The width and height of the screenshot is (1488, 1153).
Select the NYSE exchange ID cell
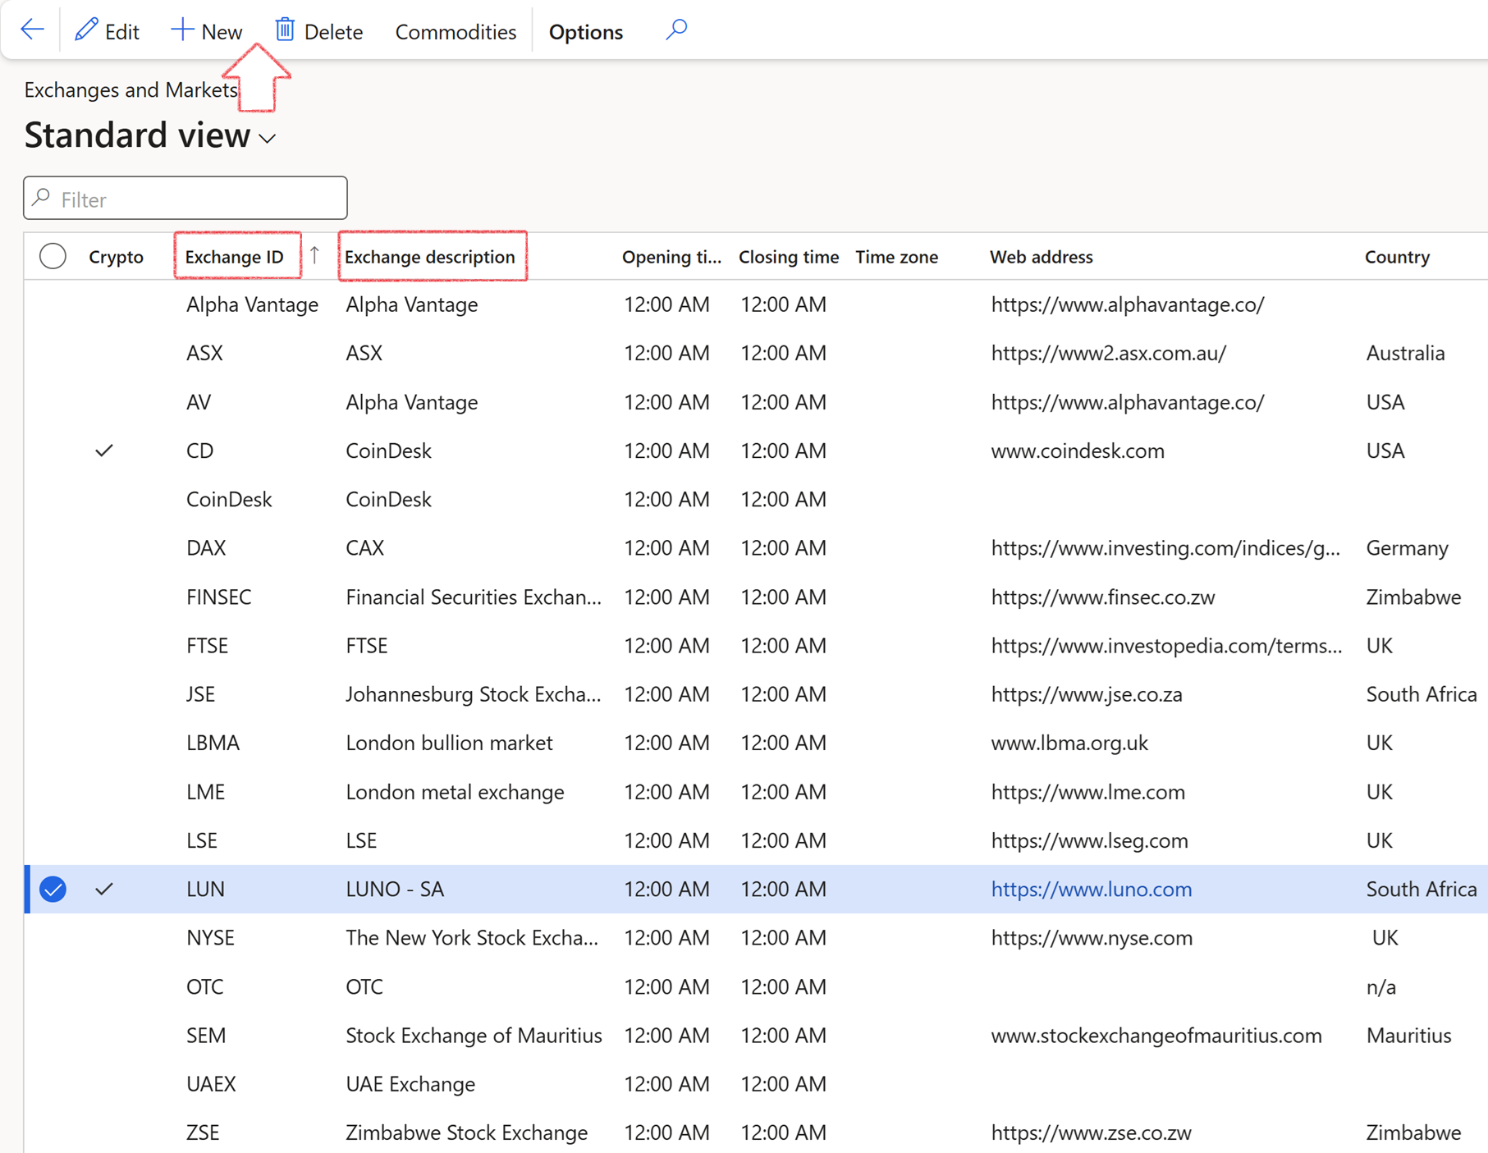tap(210, 937)
